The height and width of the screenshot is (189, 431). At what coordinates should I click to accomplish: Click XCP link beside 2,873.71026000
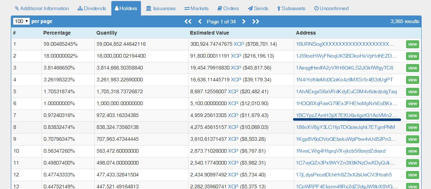pyautogui.click(x=233, y=151)
